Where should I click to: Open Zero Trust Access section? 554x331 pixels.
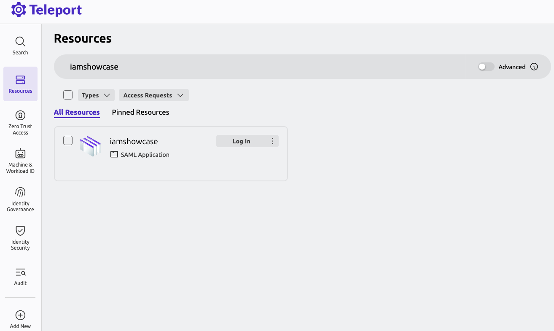click(20, 122)
